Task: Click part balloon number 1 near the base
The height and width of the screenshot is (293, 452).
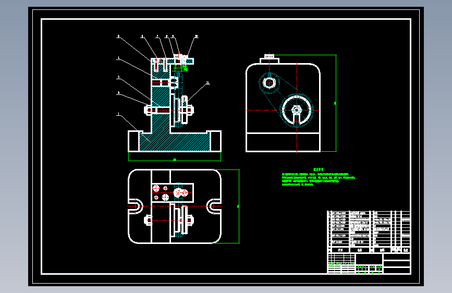Action: tap(118, 114)
